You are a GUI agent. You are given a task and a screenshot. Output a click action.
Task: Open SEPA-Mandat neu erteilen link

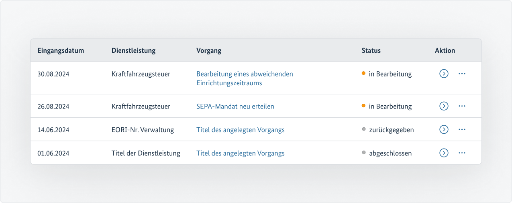pyautogui.click(x=235, y=107)
